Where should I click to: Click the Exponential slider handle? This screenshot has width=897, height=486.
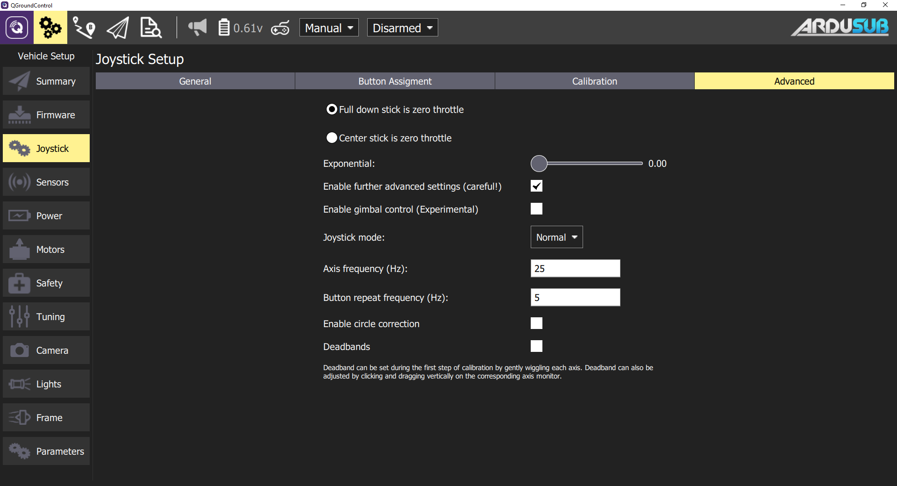coord(539,164)
